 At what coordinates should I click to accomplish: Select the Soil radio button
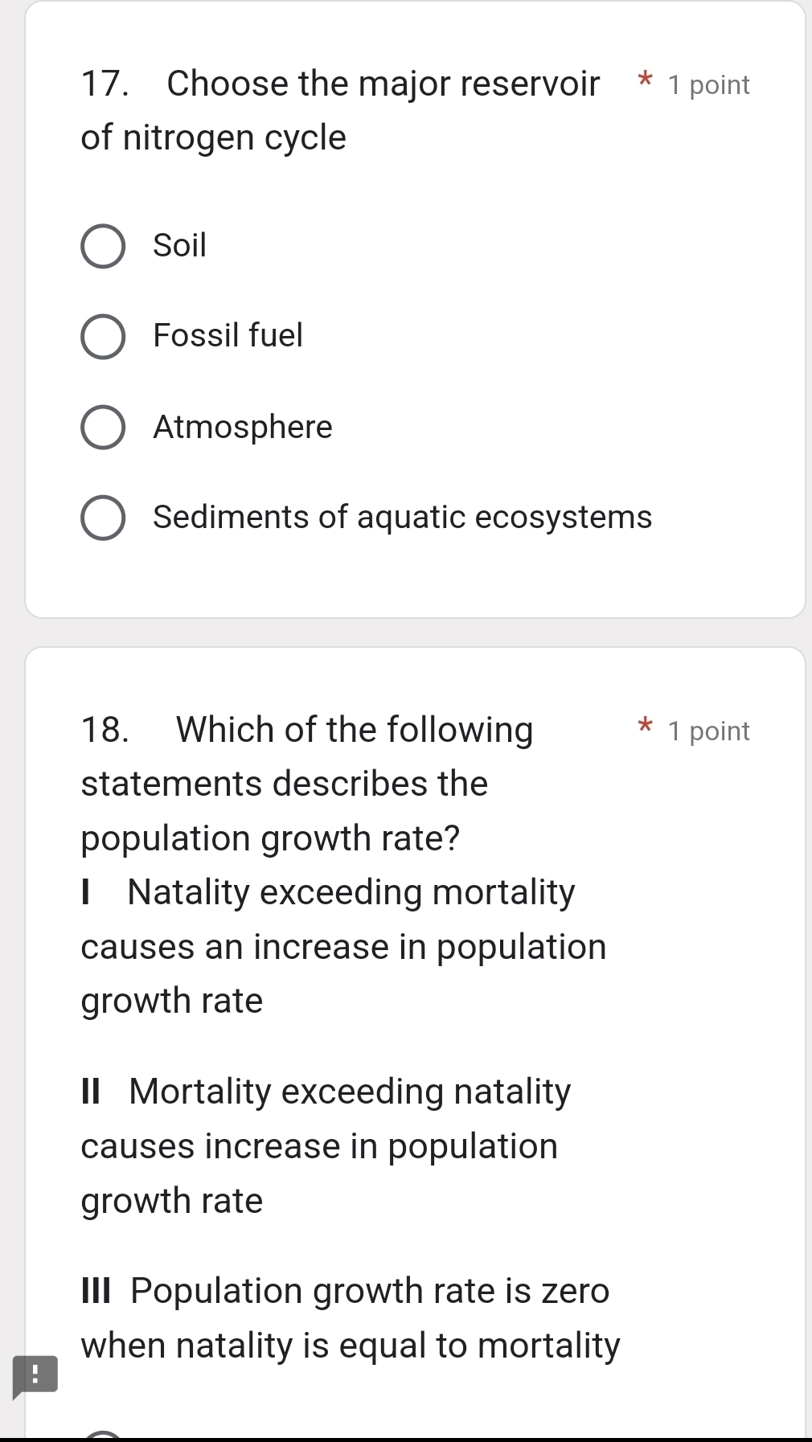pos(103,246)
